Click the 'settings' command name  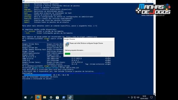point(28,17)
